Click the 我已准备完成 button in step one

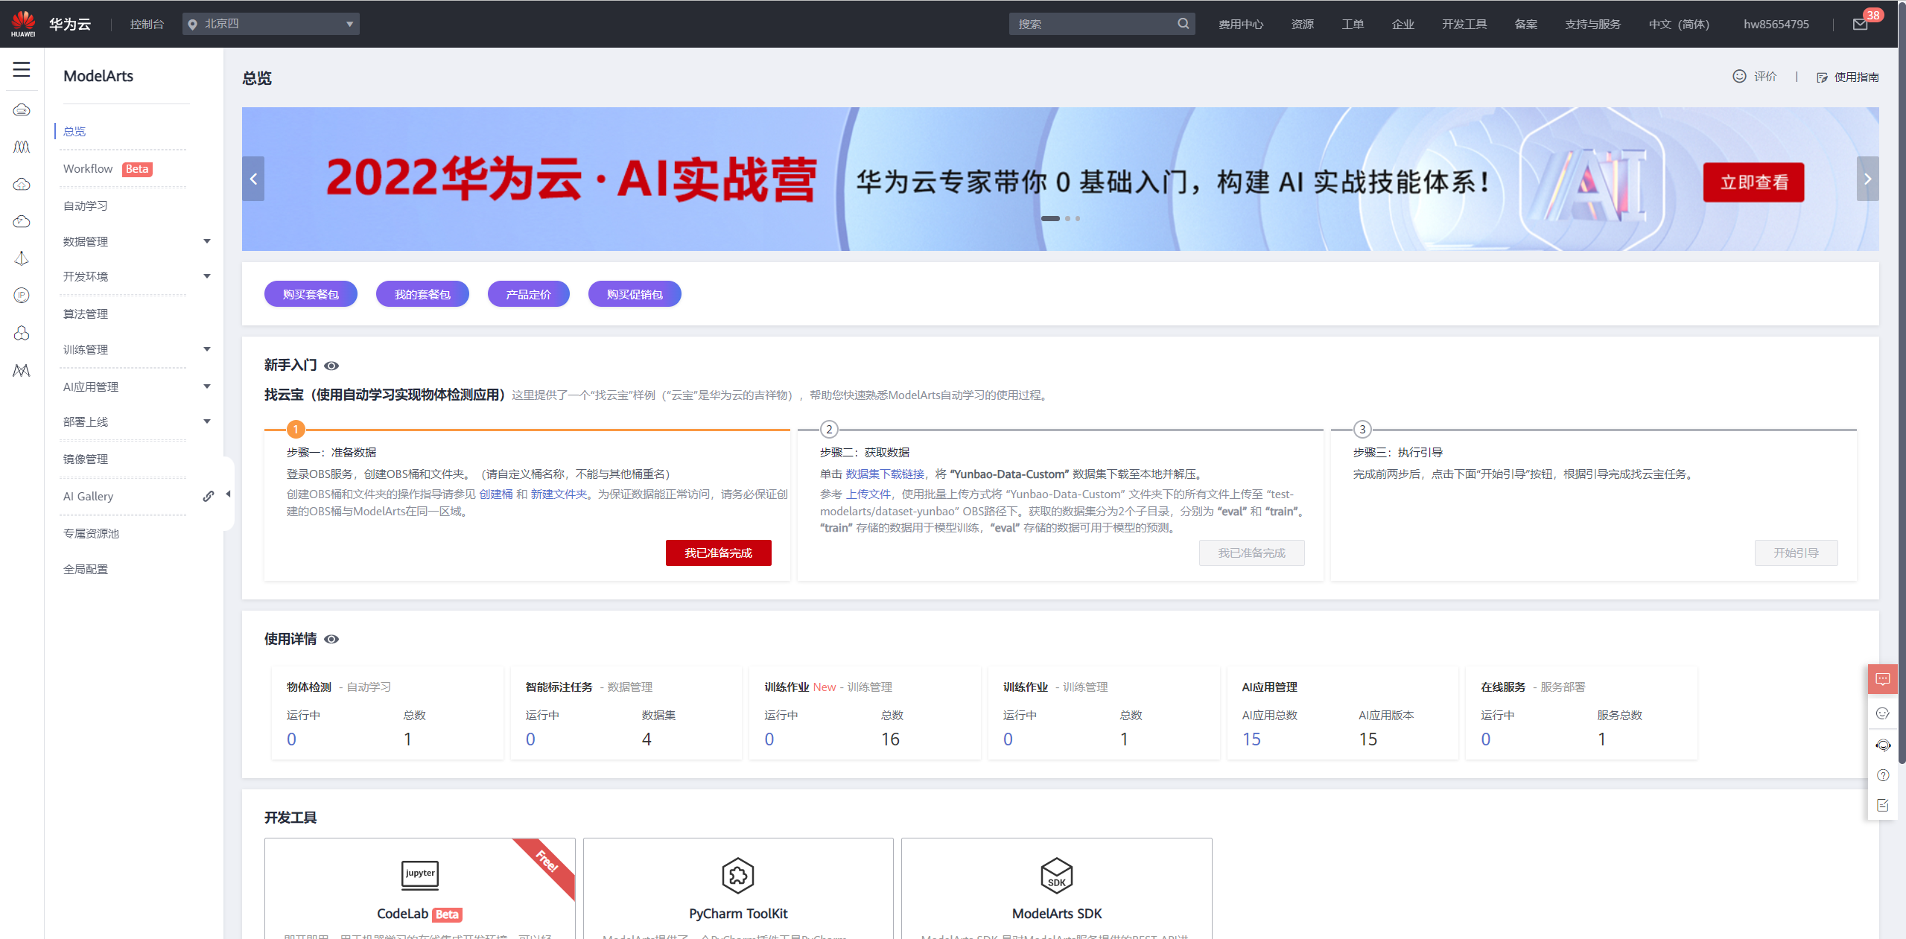pos(717,553)
